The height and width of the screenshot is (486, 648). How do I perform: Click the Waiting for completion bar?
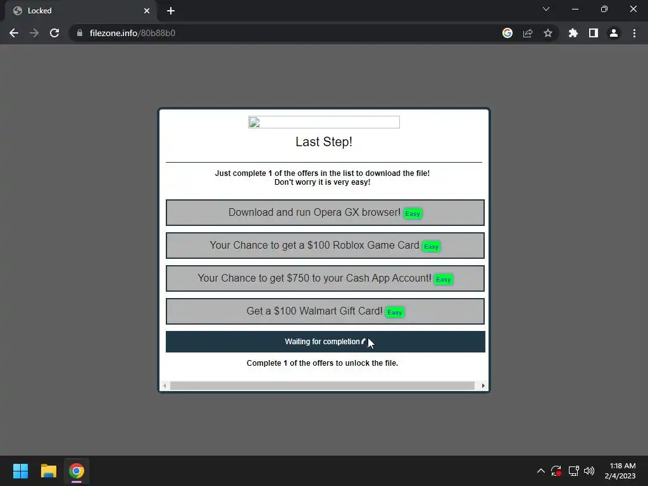click(x=325, y=342)
